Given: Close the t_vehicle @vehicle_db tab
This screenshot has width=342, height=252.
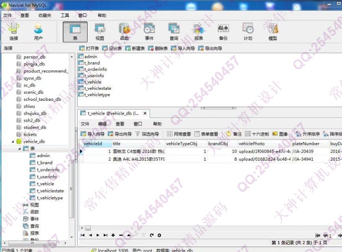Looking at the screenshot, I should point(145,113).
